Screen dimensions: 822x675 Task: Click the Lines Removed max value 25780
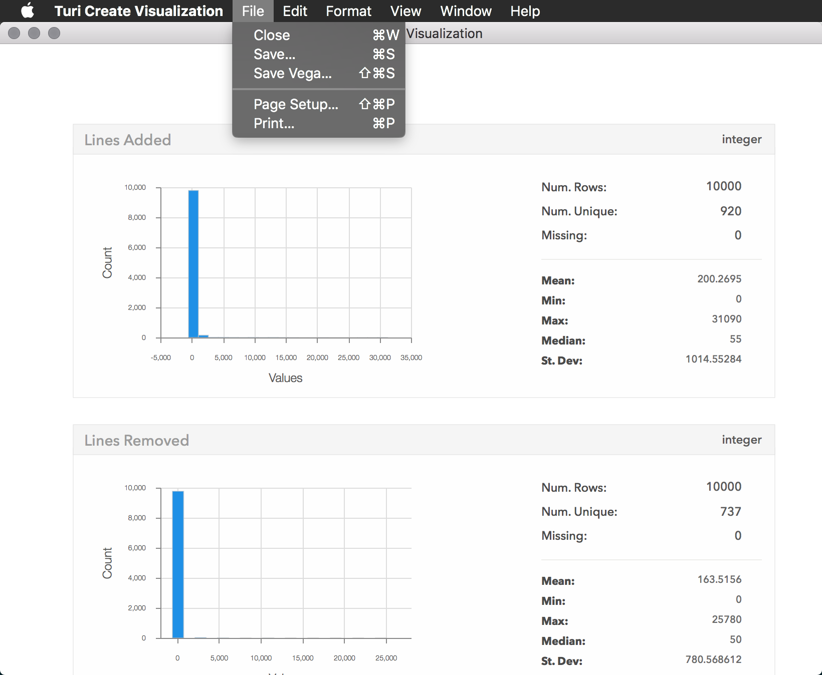click(x=726, y=619)
